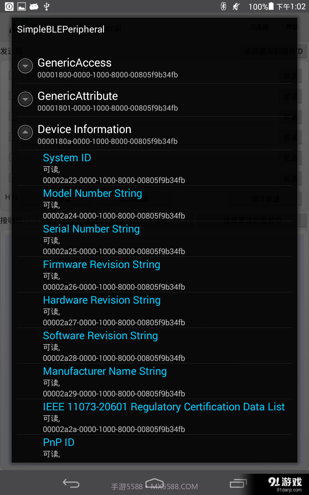Expand the GenericAccess service

pos(25,66)
